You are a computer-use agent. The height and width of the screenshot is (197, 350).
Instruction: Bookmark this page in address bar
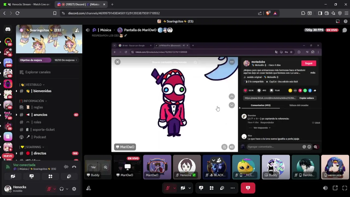point(55,13)
